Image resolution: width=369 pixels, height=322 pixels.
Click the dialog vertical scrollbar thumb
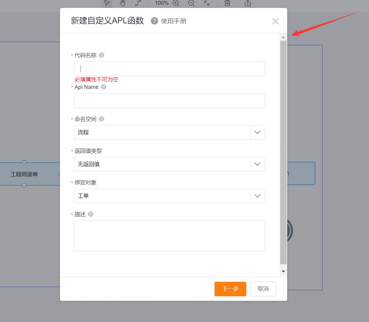point(283,153)
